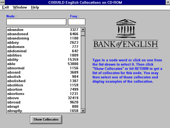This screenshot has height=128, width=170.
Task: Click the scroll up arrow of word list
Action: pyautogui.click(x=83, y=30)
